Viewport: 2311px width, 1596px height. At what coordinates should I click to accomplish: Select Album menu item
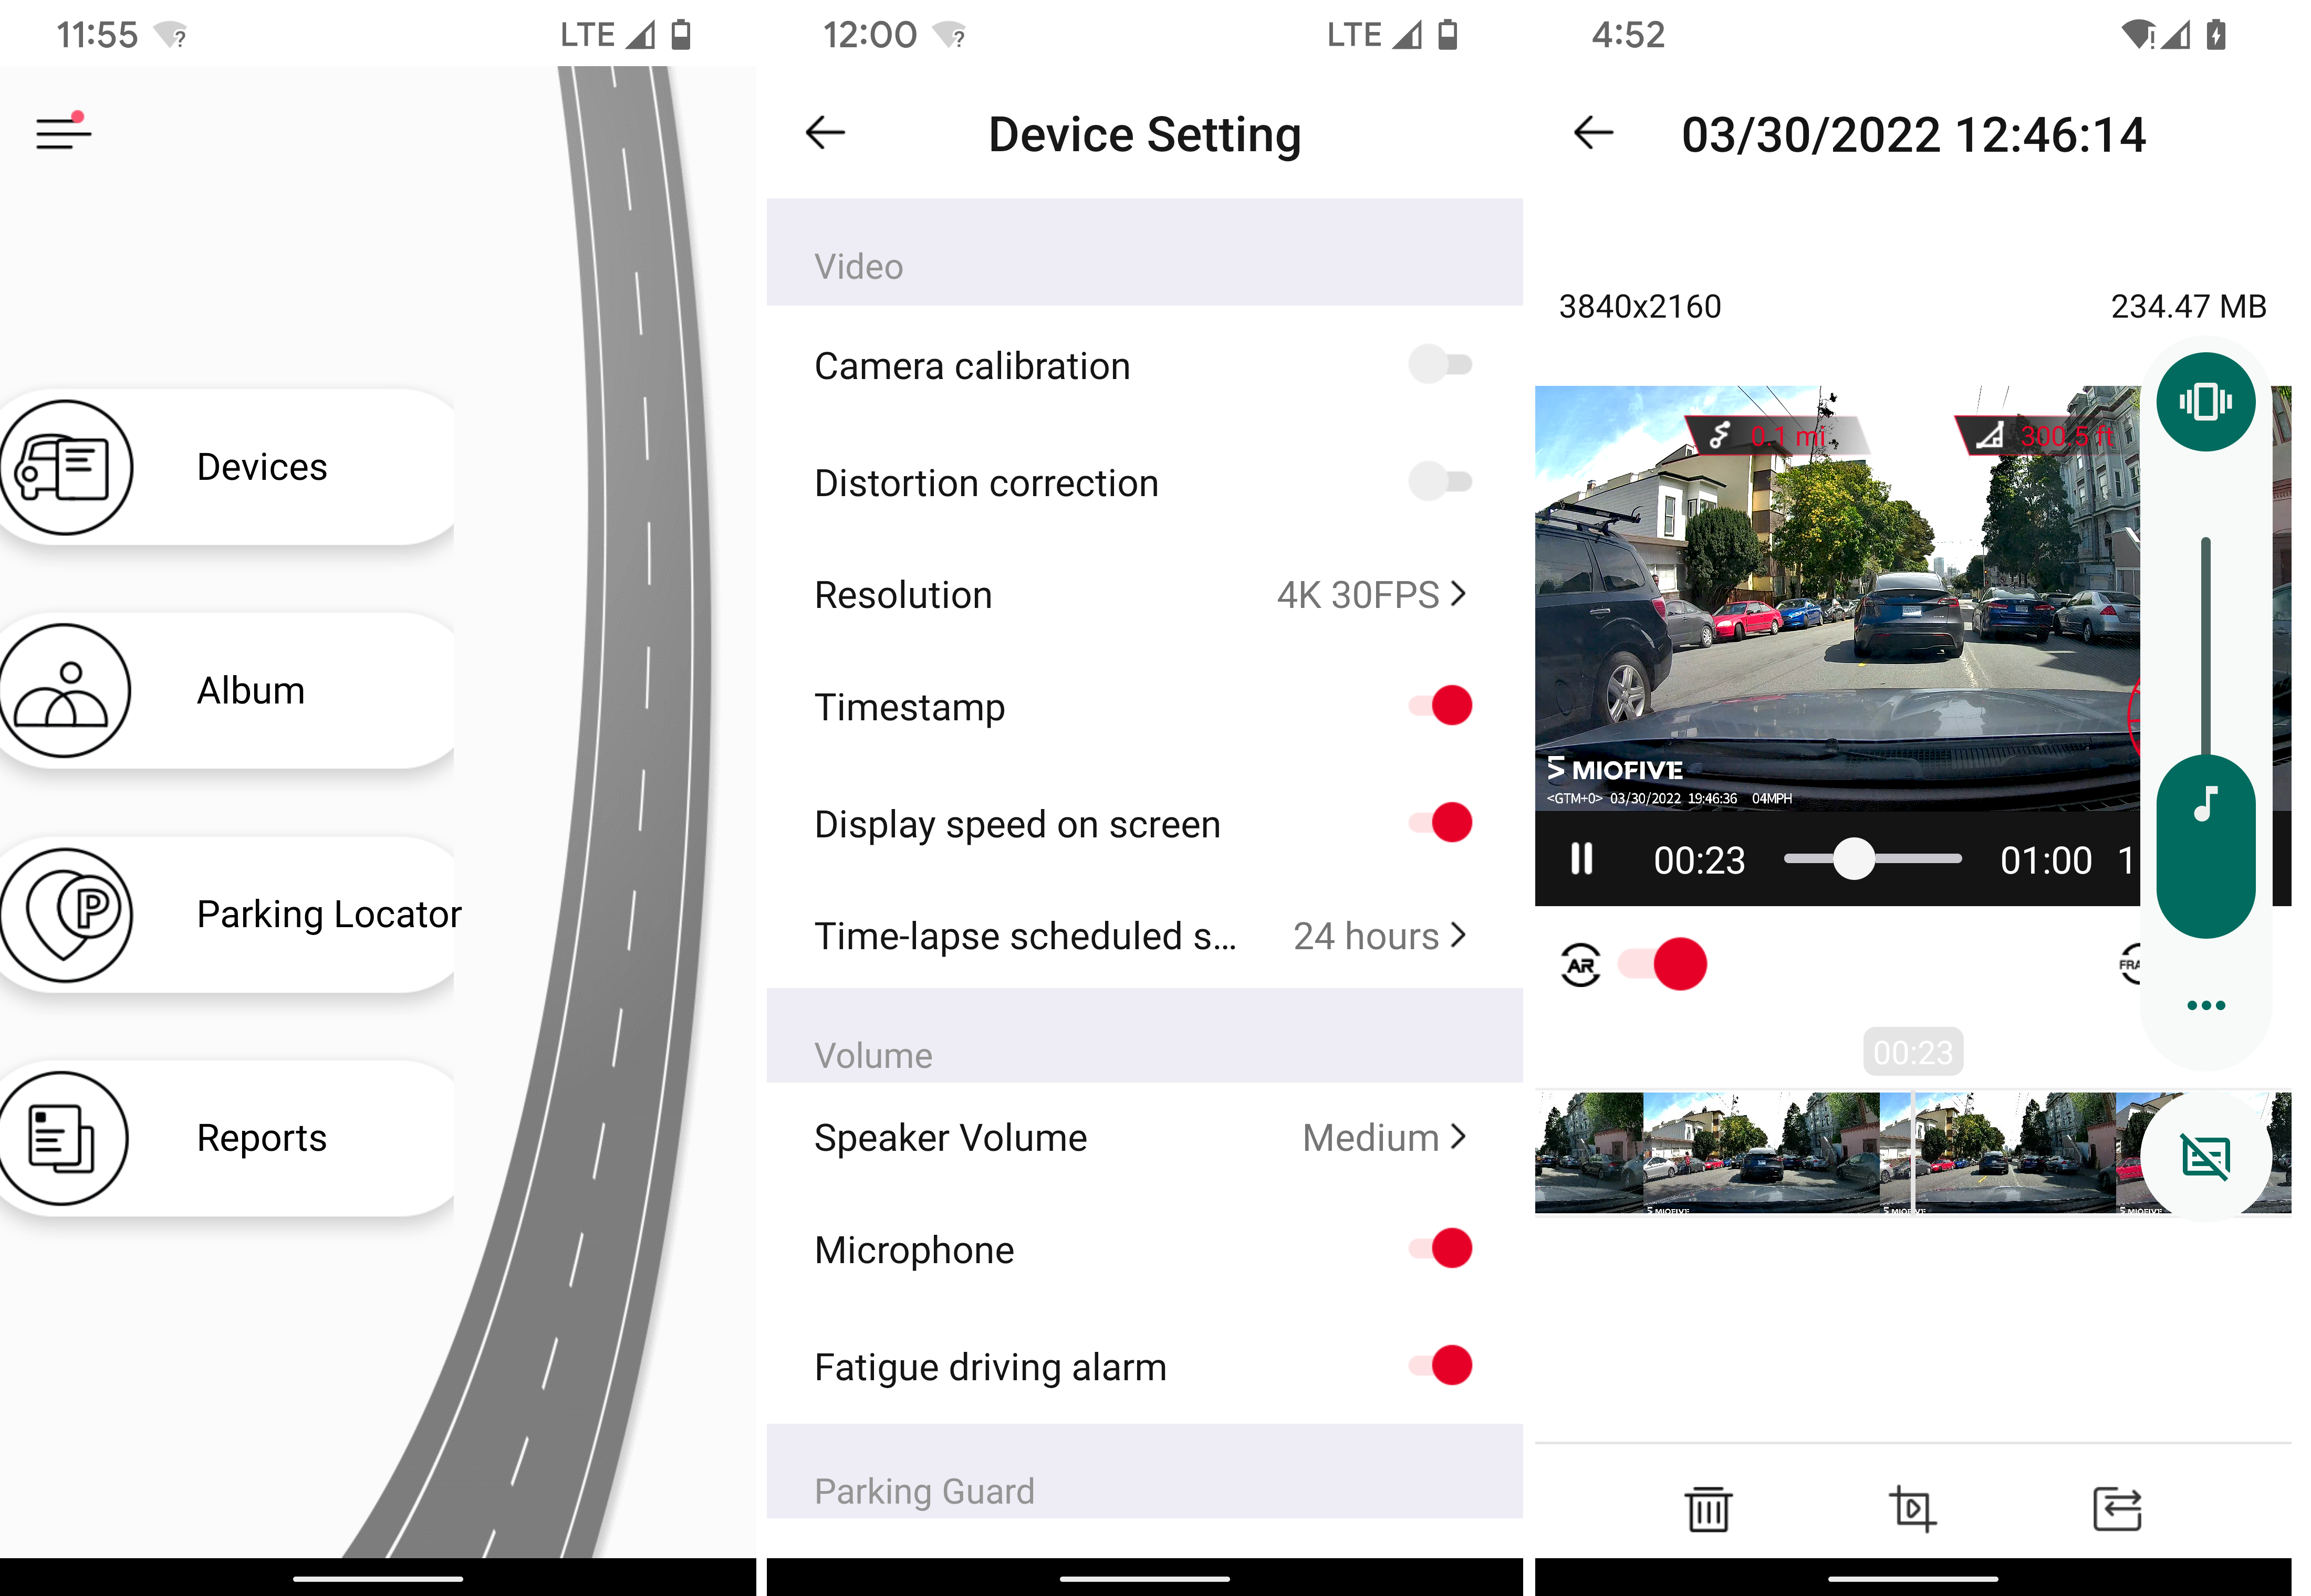coord(227,691)
